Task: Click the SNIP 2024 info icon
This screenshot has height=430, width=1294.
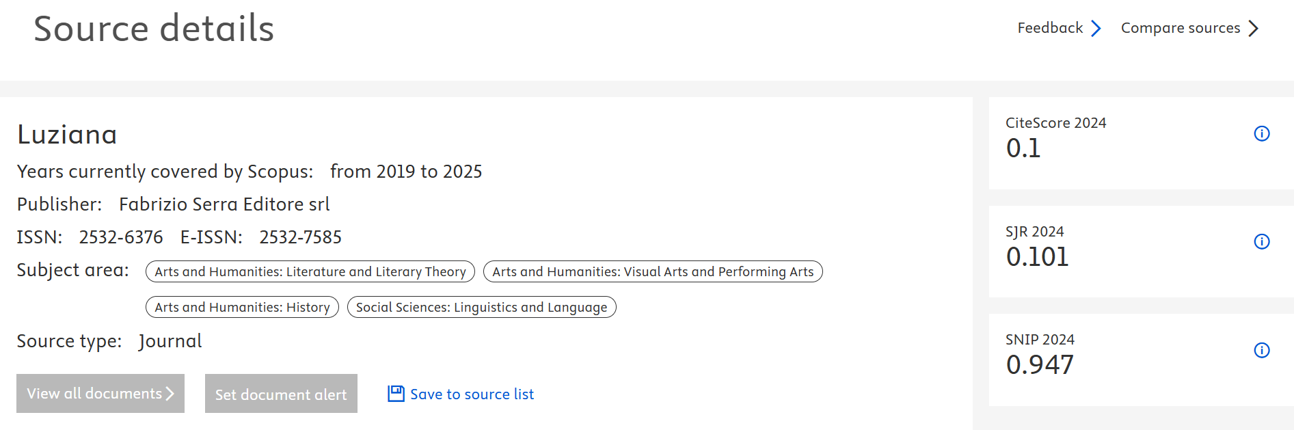Action: 1261,350
